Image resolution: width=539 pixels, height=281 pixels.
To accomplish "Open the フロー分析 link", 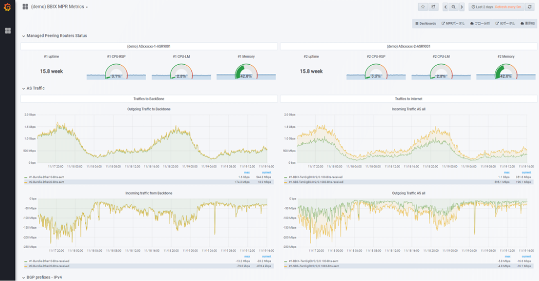I will [x=480, y=23].
